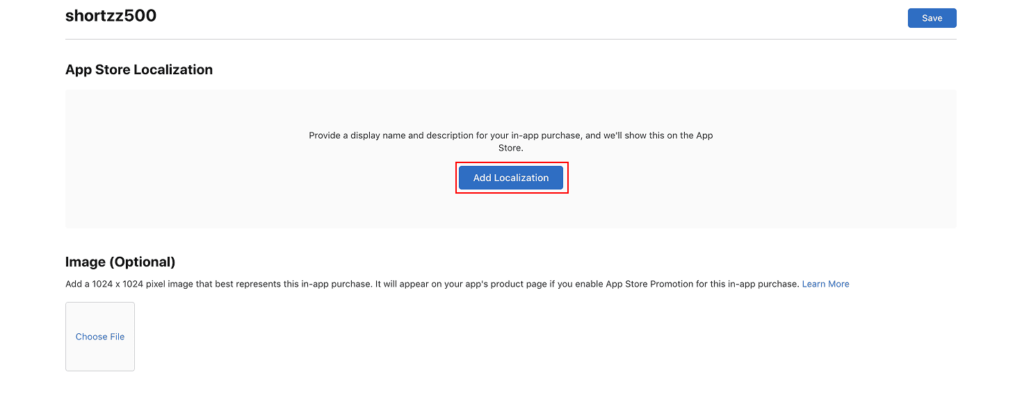The width and height of the screenshot is (1022, 397).
Task: Click the Image (Optional) heading
Action: pyautogui.click(x=120, y=262)
